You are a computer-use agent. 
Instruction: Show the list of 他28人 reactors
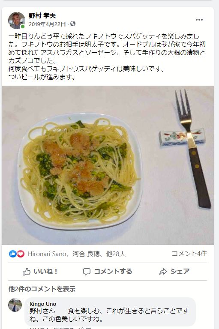click(116, 254)
